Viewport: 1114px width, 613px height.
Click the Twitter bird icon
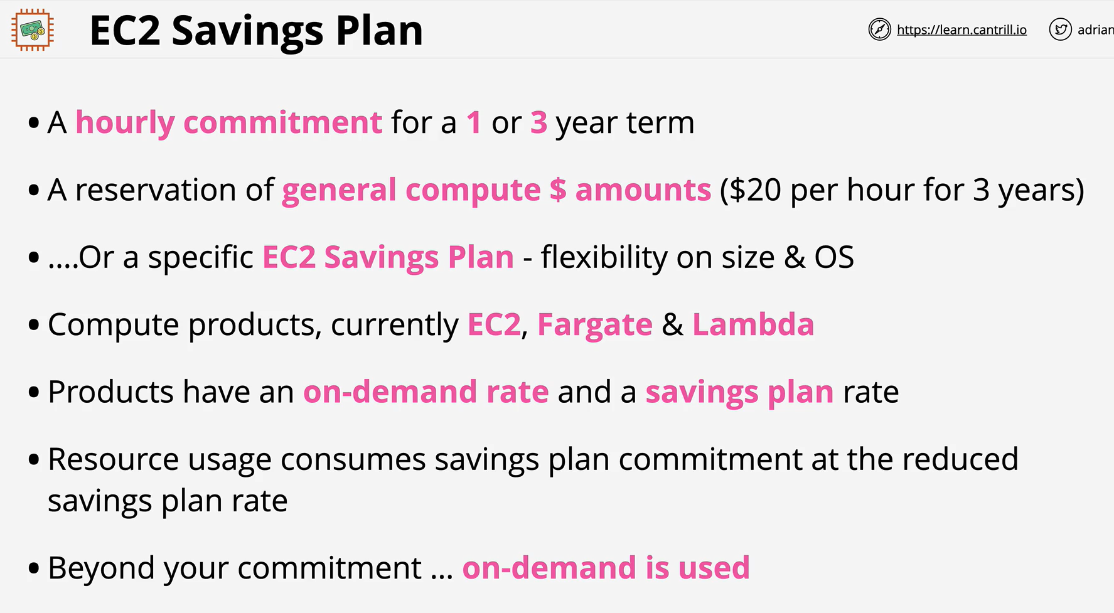1060,29
